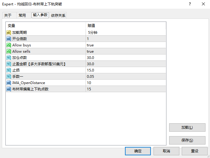
Task: Click the string icon beside 加载周期
Action: pyautogui.click(x=9, y=32)
